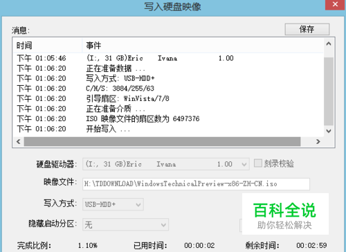346x252 pixels.
Task: Click the 剩余时间 value 00:02:59
Action: coord(311,245)
